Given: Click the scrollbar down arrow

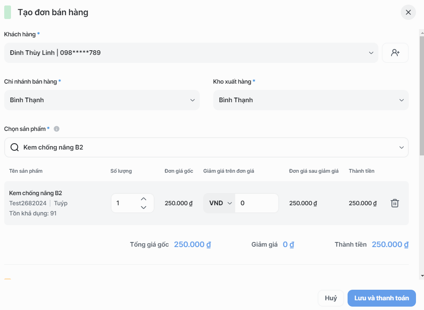Looking at the screenshot, I should click(421, 276).
